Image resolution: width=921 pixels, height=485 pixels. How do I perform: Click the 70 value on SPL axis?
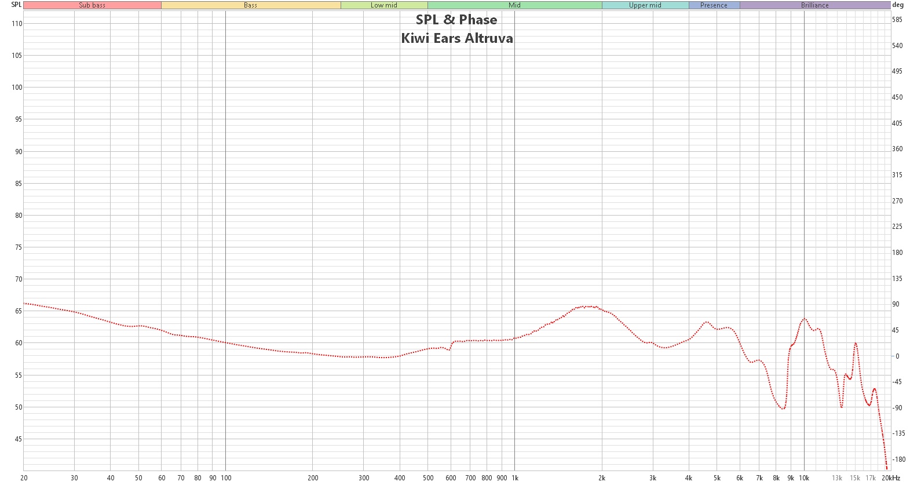click(x=19, y=279)
